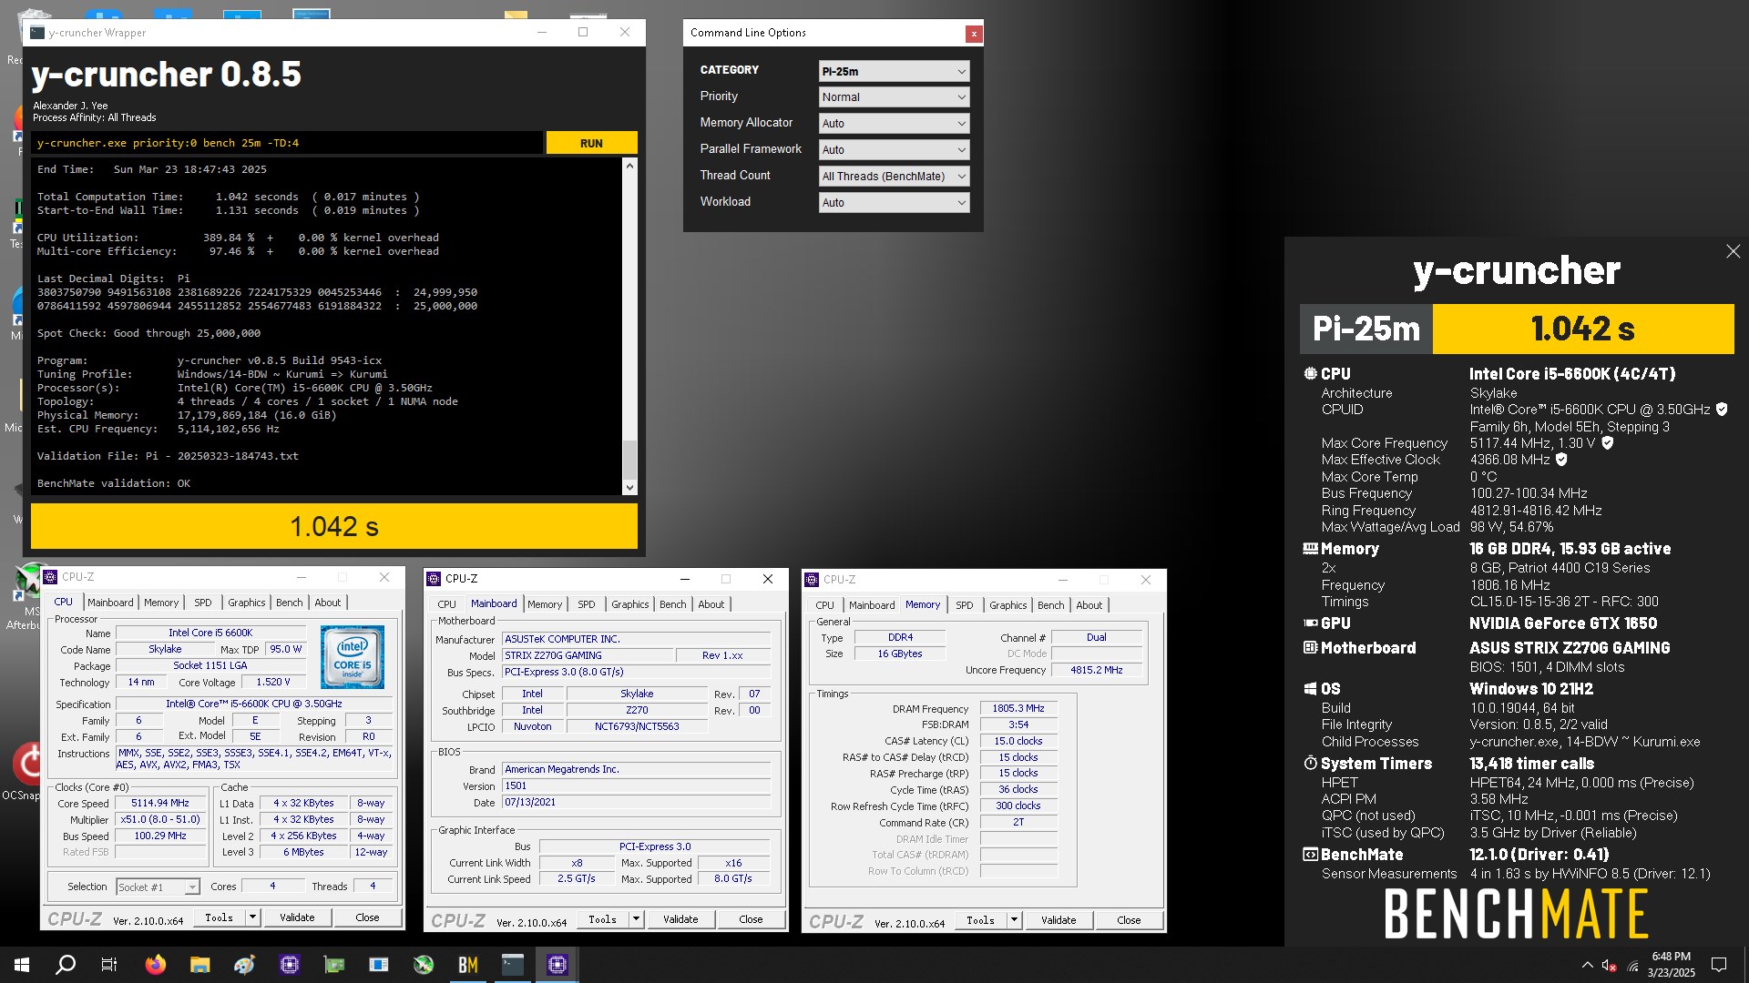Screen dimensions: 1749x983
Task: Open Graphics tab in left CPU-Z window
Action: click(247, 603)
